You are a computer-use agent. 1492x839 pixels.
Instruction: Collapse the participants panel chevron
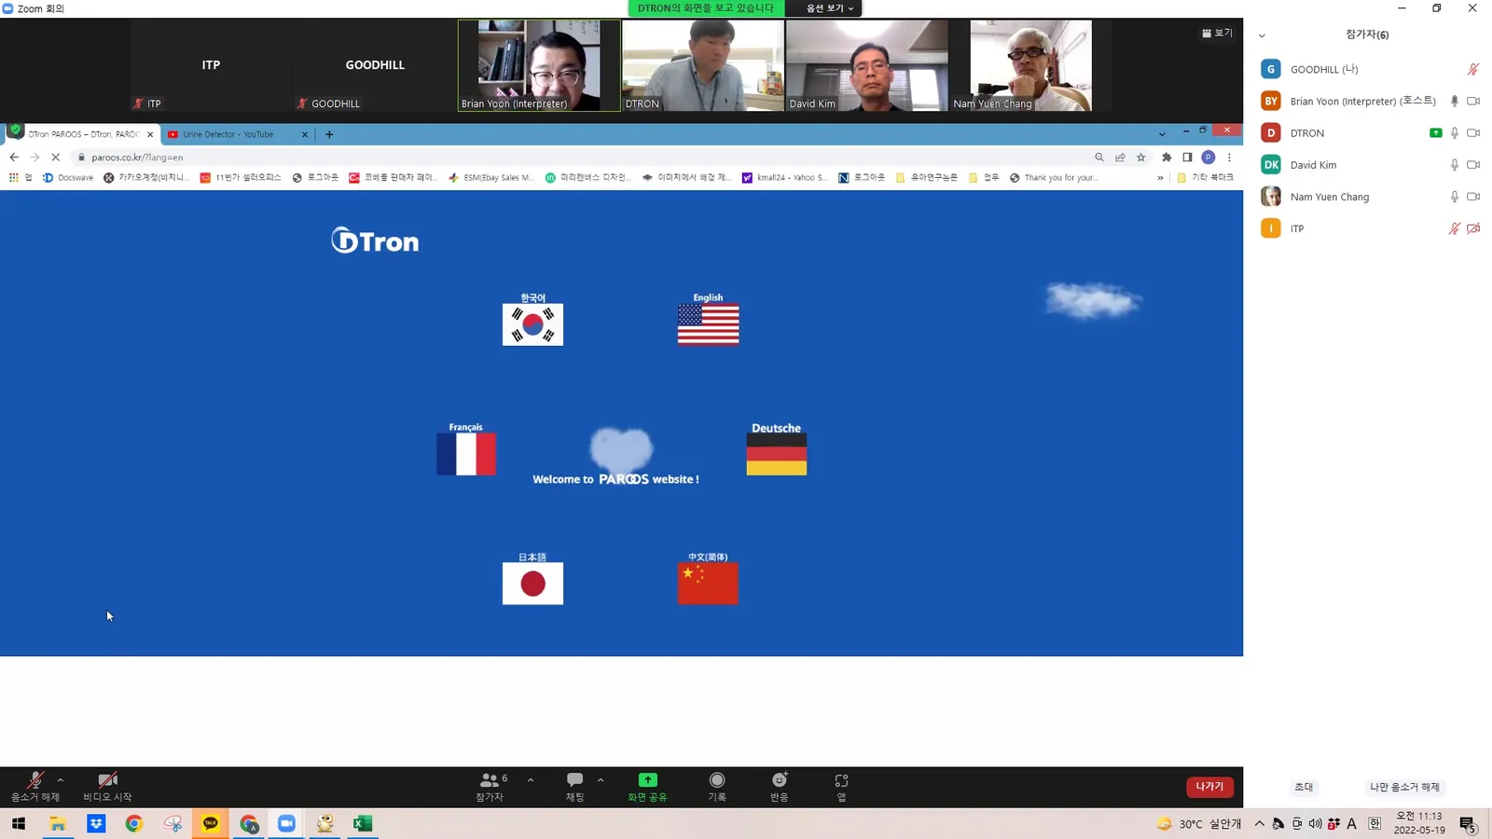[x=1262, y=35]
